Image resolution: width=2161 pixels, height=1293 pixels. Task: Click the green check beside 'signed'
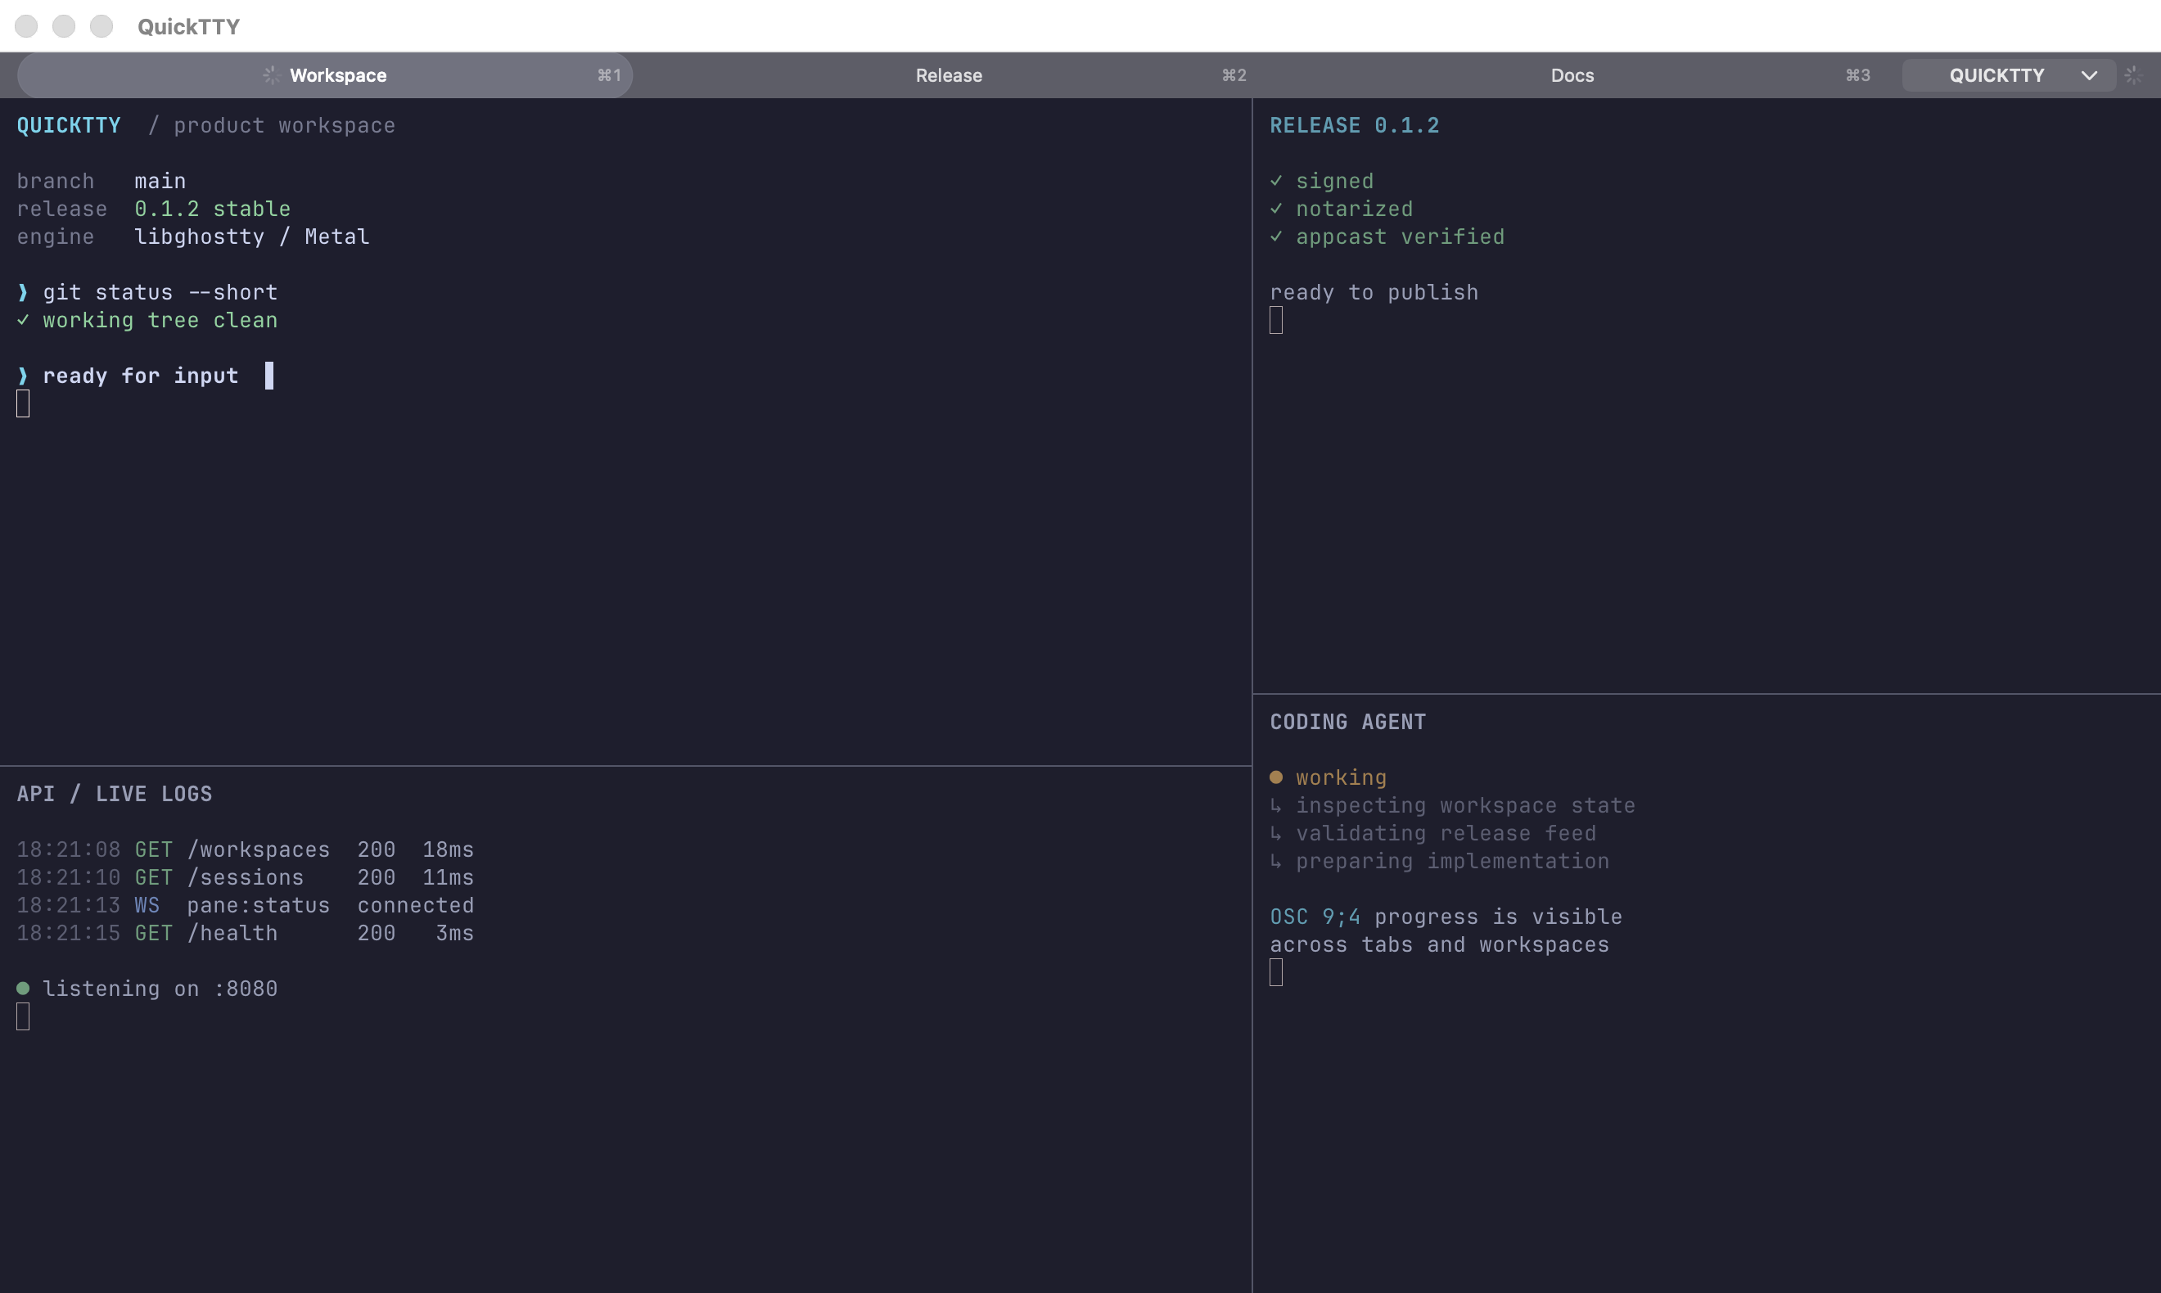pyautogui.click(x=1275, y=181)
